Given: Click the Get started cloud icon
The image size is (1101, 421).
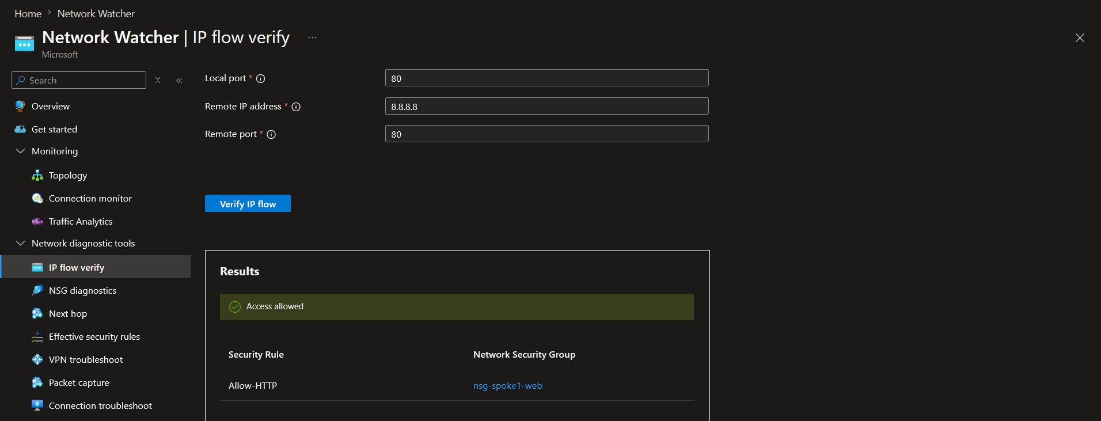Looking at the screenshot, I should point(20,129).
